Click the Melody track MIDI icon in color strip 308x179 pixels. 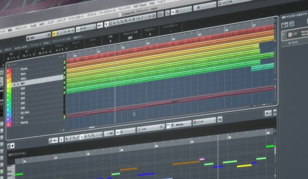9,124
